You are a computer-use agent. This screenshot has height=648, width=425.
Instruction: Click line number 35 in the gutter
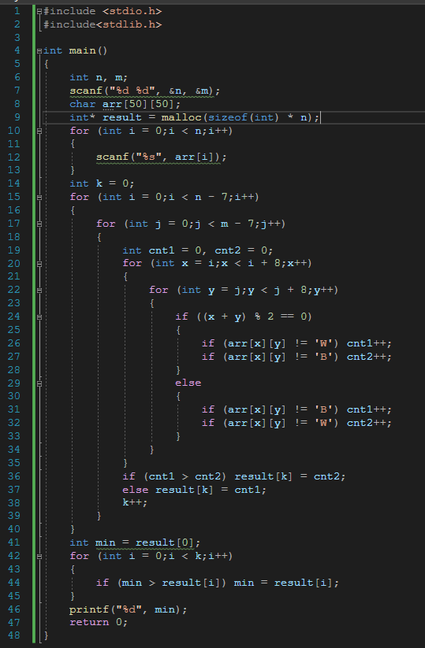(14, 463)
